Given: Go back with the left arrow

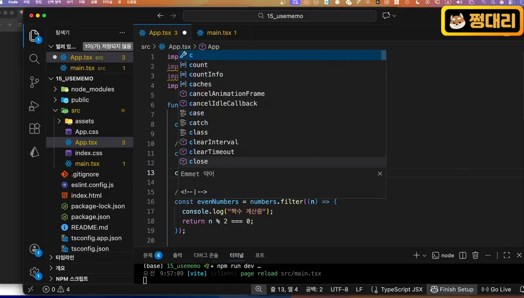Looking at the screenshot, I should 160,16.
